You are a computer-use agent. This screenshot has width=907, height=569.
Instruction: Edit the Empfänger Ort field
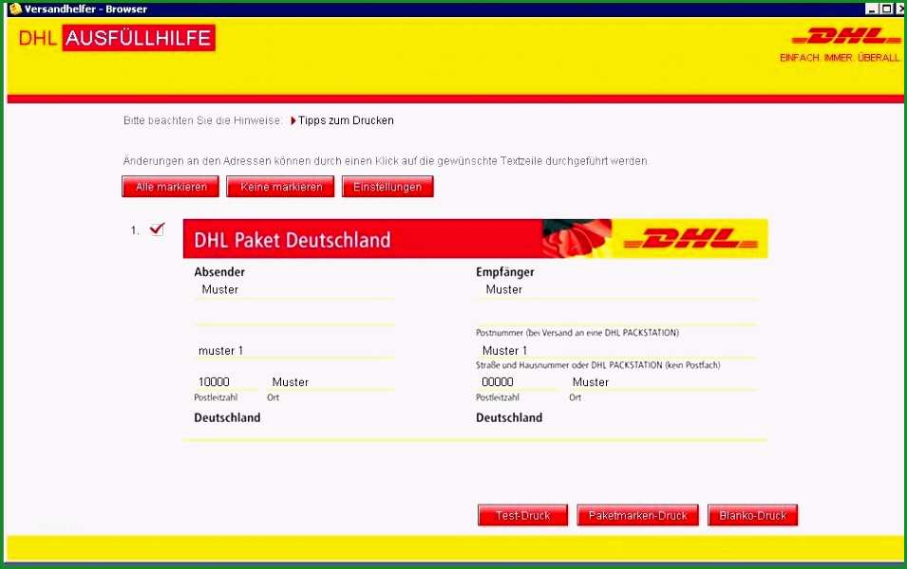tap(663, 382)
